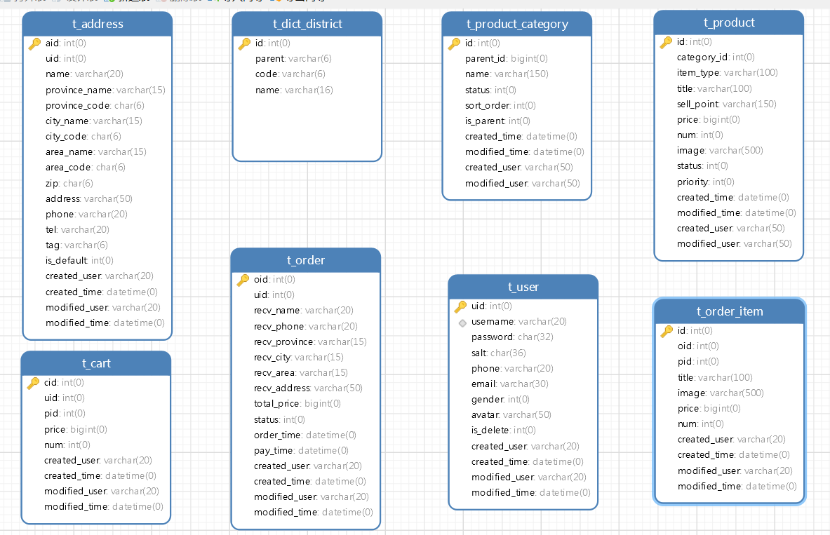Click the num: int(0) row in t_cart

click(x=67, y=445)
